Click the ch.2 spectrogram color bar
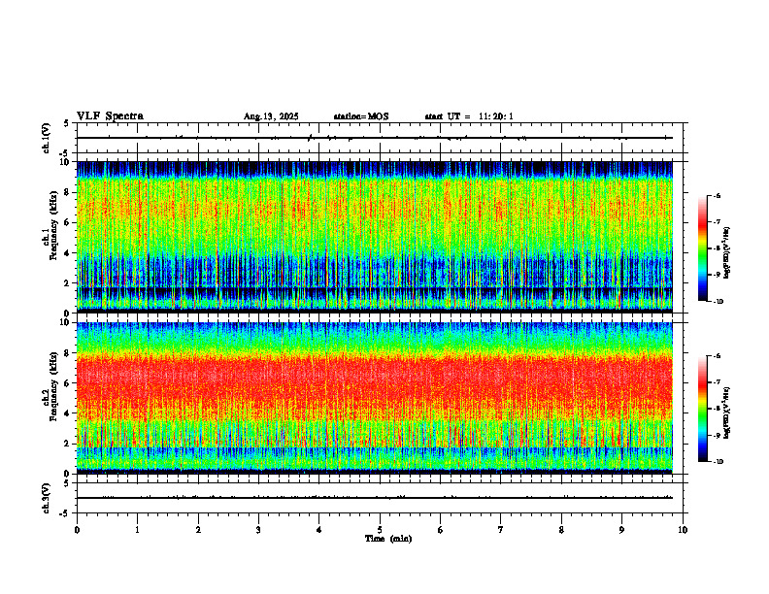 [702, 409]
